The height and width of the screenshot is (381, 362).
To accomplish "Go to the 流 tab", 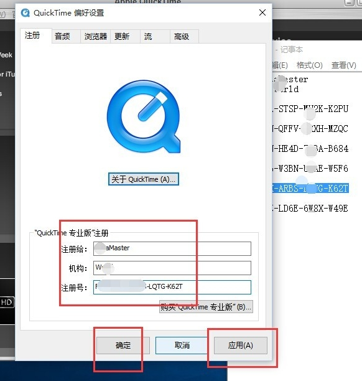I will pyautogui.click(x=155, y=37).
